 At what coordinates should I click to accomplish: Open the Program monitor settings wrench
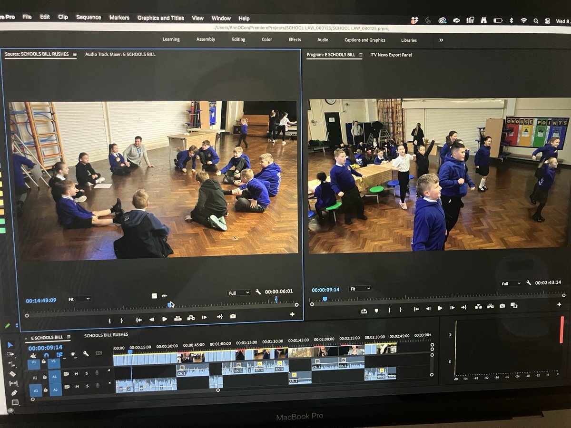pyautogui.click(x=529, y=283)
